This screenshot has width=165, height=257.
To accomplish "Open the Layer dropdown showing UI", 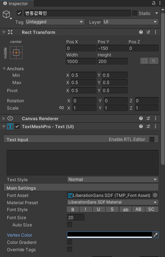I will (x=130, y=22).
